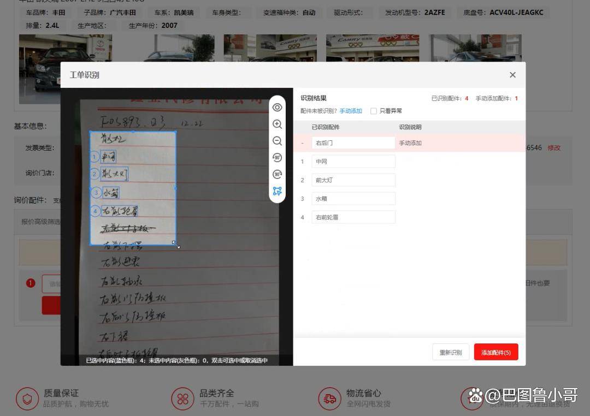Image resolution: width=590 pixels, height=416 pixels.
Task: Activate the region selection frame tool
Action: point(278,191)
